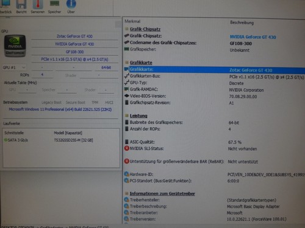Viewport: 305px width, 228px height.
Task: Select Codename des Grafik-Chipsatzes row
Action: pyautogui.click(x=215, y=43)
